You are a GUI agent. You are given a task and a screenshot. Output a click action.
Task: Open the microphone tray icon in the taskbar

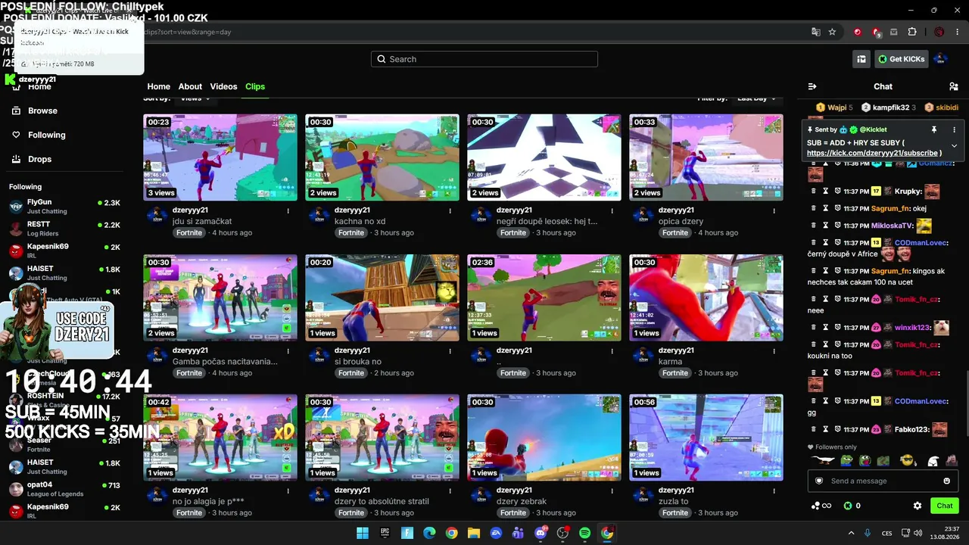click(x=868, y=533)
